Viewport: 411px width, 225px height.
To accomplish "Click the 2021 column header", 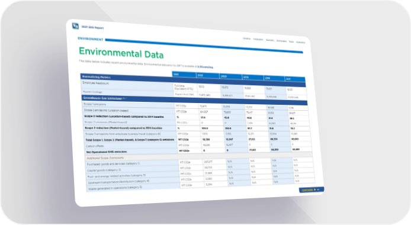I will [x=208, y=75].
